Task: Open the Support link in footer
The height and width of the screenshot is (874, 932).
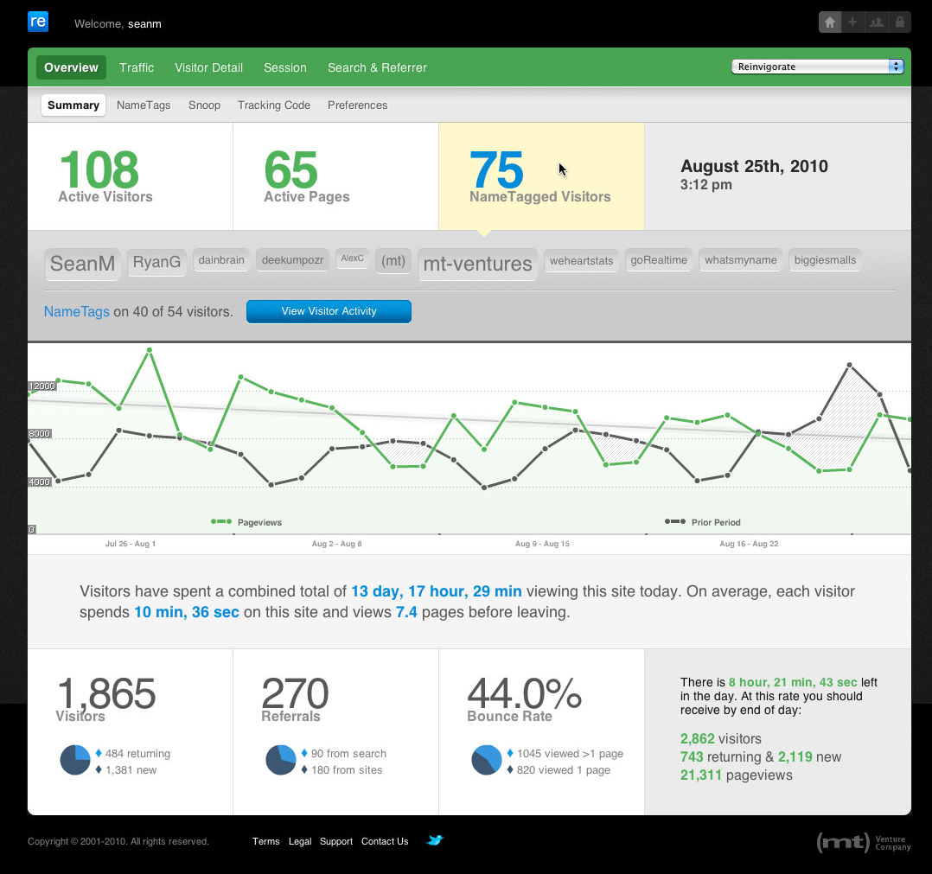Action: pos(336,841)
